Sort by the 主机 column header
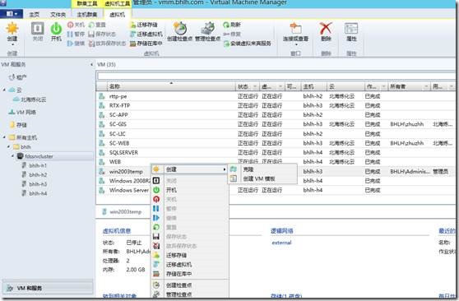 (313, 86)
